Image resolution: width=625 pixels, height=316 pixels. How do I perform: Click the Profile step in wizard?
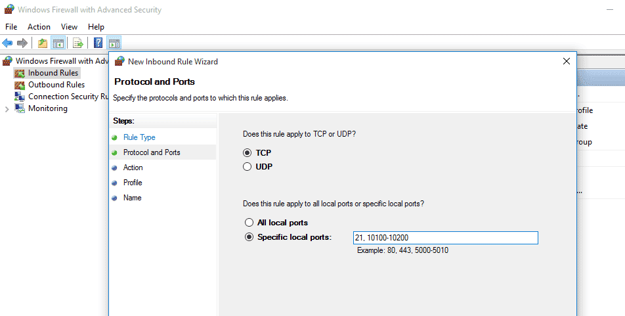click(133, 183)
